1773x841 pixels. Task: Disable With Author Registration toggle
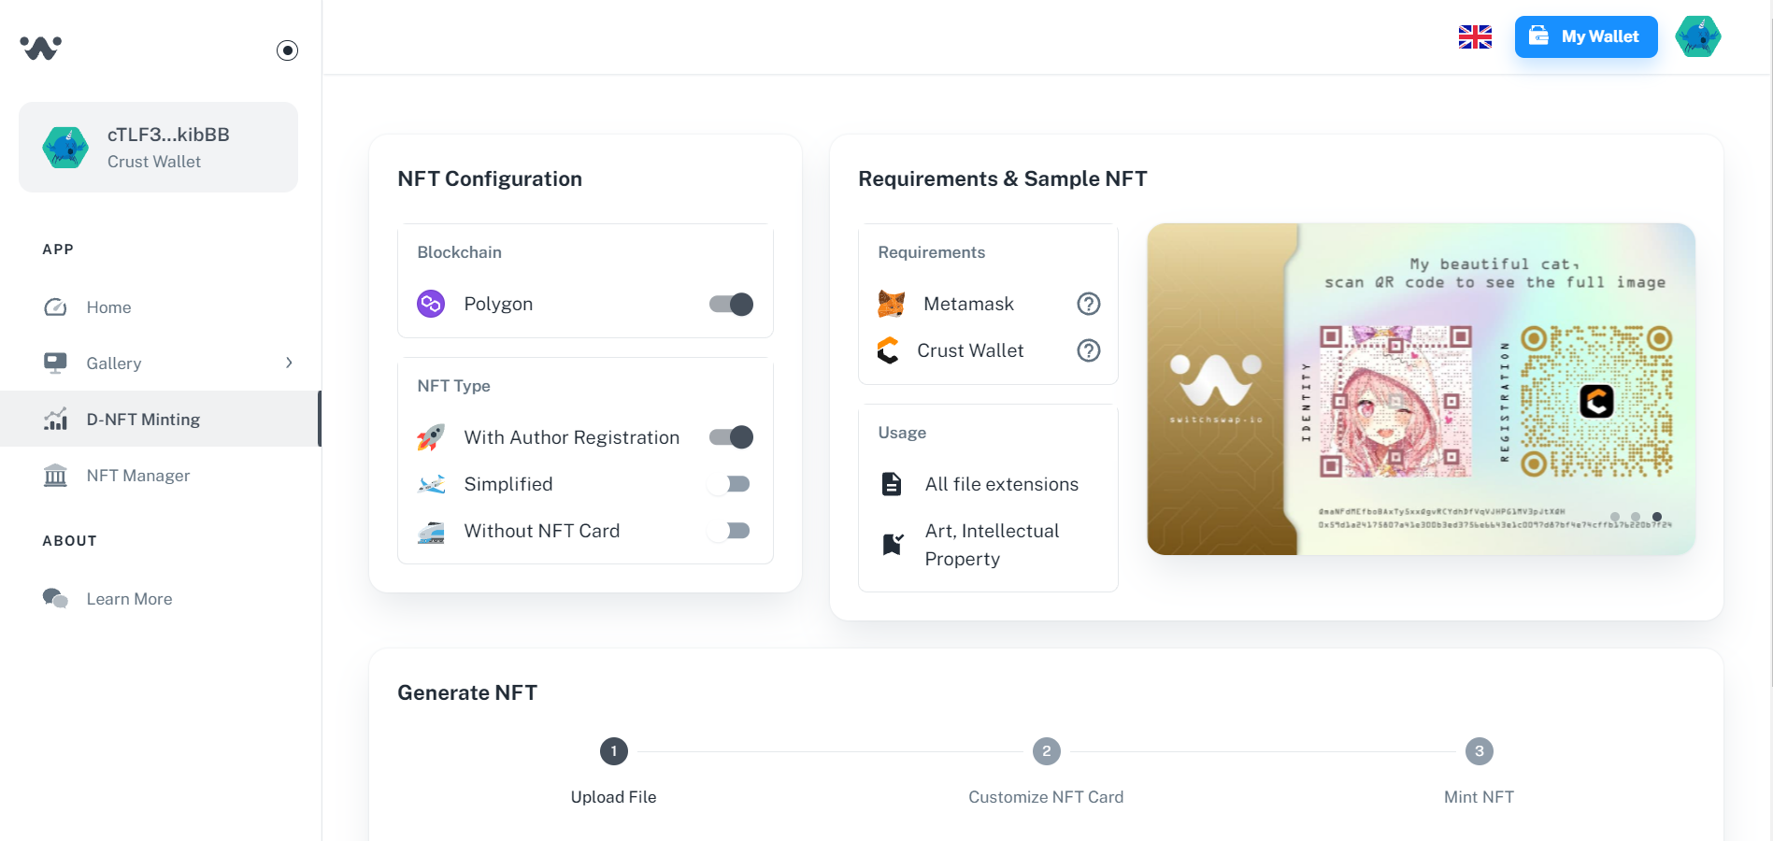(731, 437)
